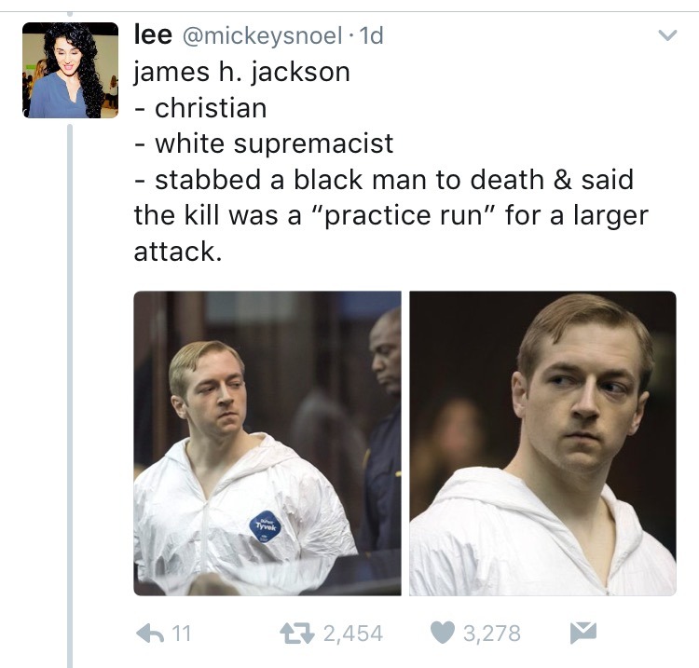Tap the thread connector line below the avatar
699x668 pixels.
click(70, 396)
